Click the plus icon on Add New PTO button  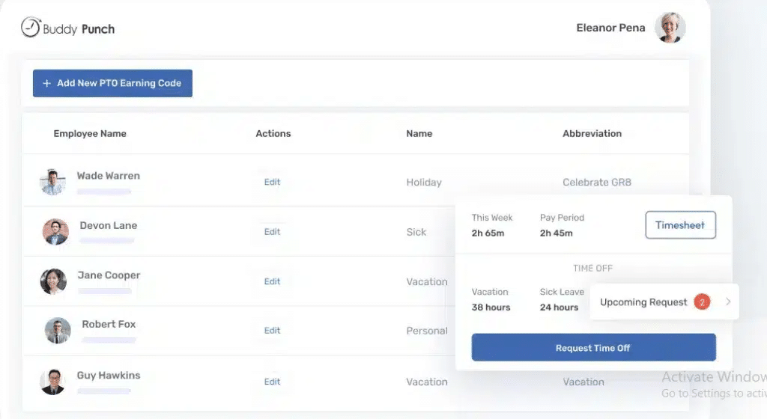(46, 84)
